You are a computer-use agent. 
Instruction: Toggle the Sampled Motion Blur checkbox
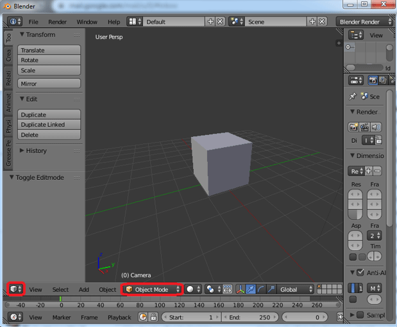[360, 315]
